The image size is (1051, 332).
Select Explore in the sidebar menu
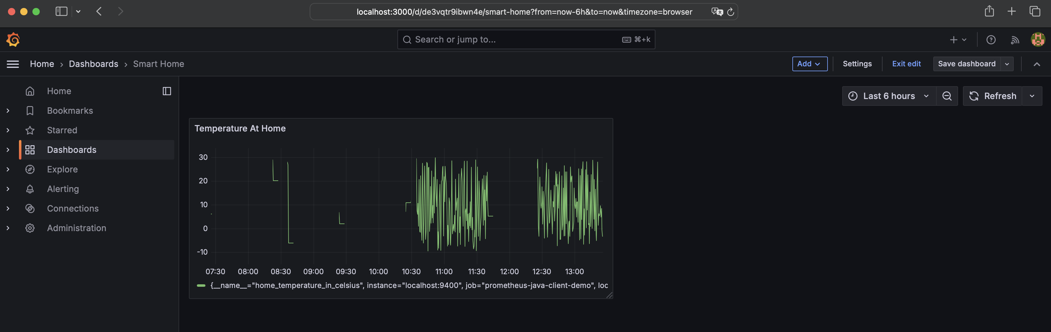point(62,169)
